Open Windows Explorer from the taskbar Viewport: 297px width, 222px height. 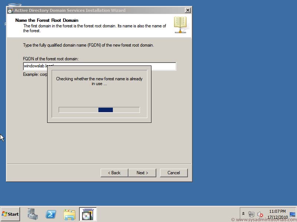coord(69,214)
